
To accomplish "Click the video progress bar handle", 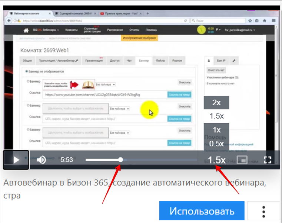I will pos(121,159).
